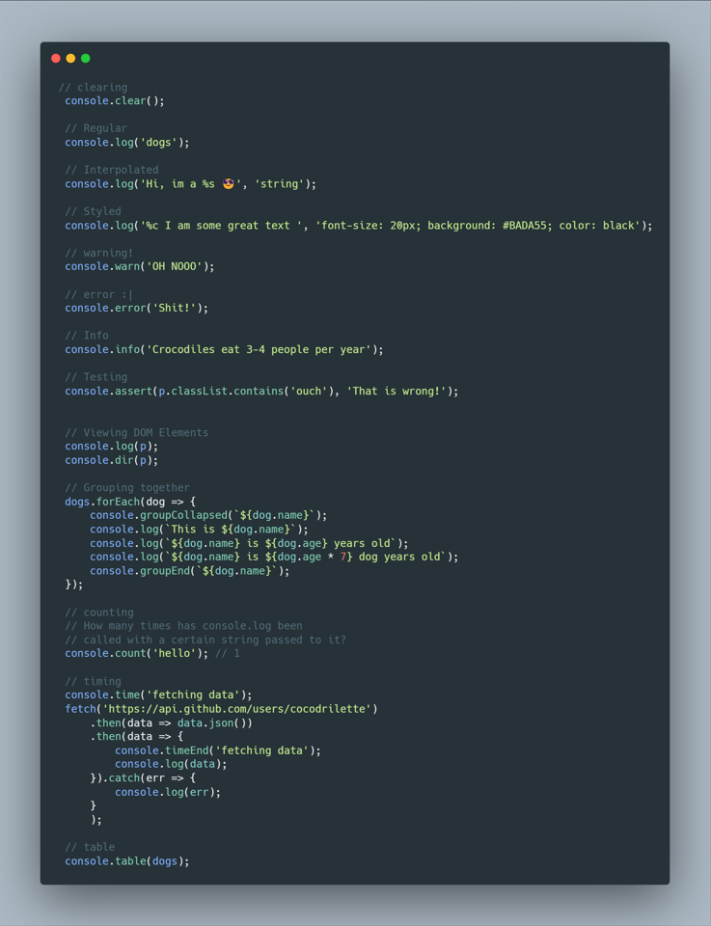Click the sunglasses emoji in the string
This screenshot has width=711, height=926.
pos(229,183)
